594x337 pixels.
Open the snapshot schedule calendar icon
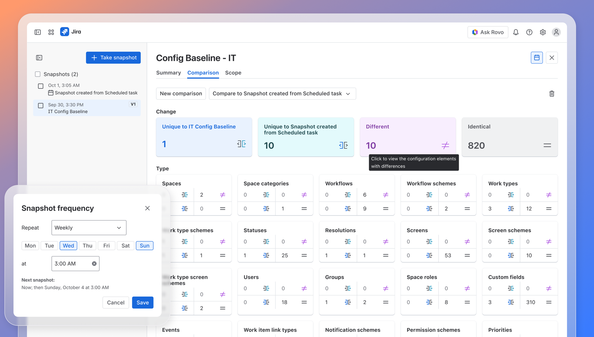point(537,58)
